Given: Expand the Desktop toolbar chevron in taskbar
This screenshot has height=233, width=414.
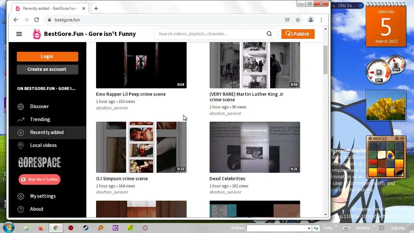Looking at the screenshot, I should point(374,227).
